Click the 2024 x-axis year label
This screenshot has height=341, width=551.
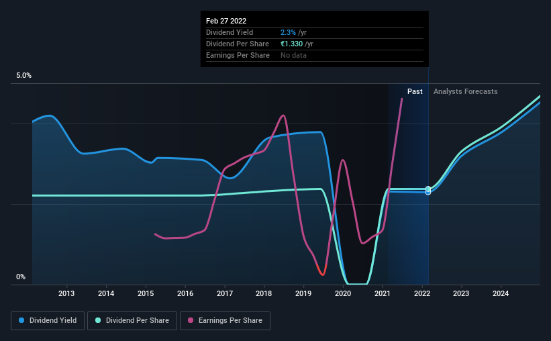(501, 293)
